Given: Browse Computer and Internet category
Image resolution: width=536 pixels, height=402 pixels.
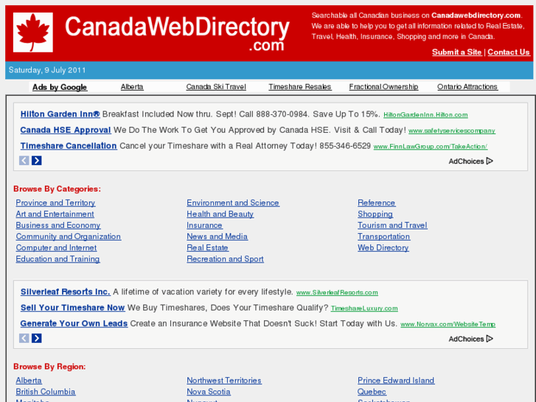Looking at the screenshot, I should click(56, 248).
